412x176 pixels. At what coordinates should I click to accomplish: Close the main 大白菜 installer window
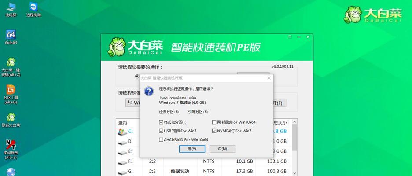308,37
